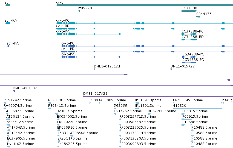Select IP10588.5prime EST

192,136
